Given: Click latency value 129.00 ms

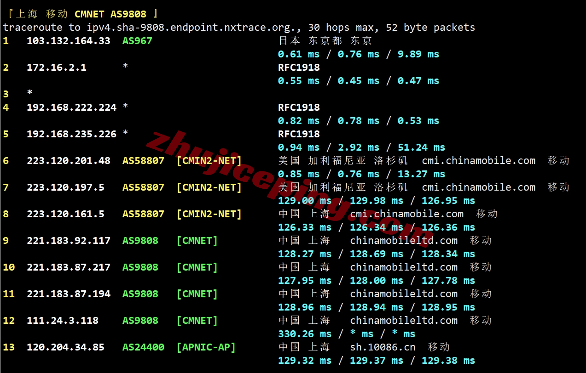Looking at the screenshot, I should click(305, 201).
